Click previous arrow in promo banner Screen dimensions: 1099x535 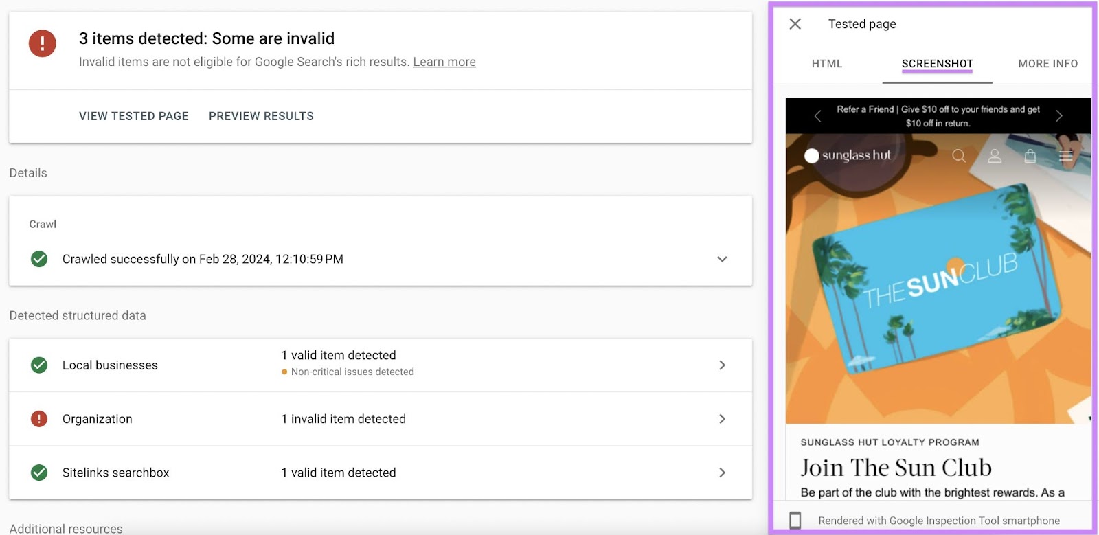(x=817, y=116)
